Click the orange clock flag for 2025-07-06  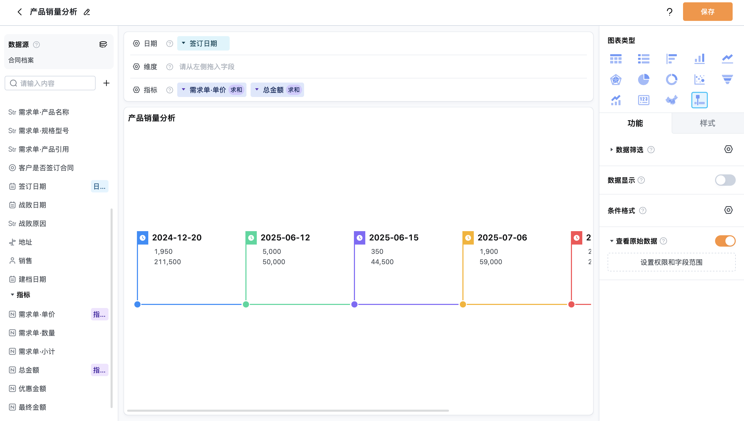pos(468,238)
